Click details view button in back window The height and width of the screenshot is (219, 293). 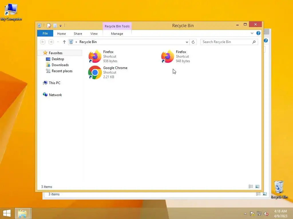(x=258, y=194)
